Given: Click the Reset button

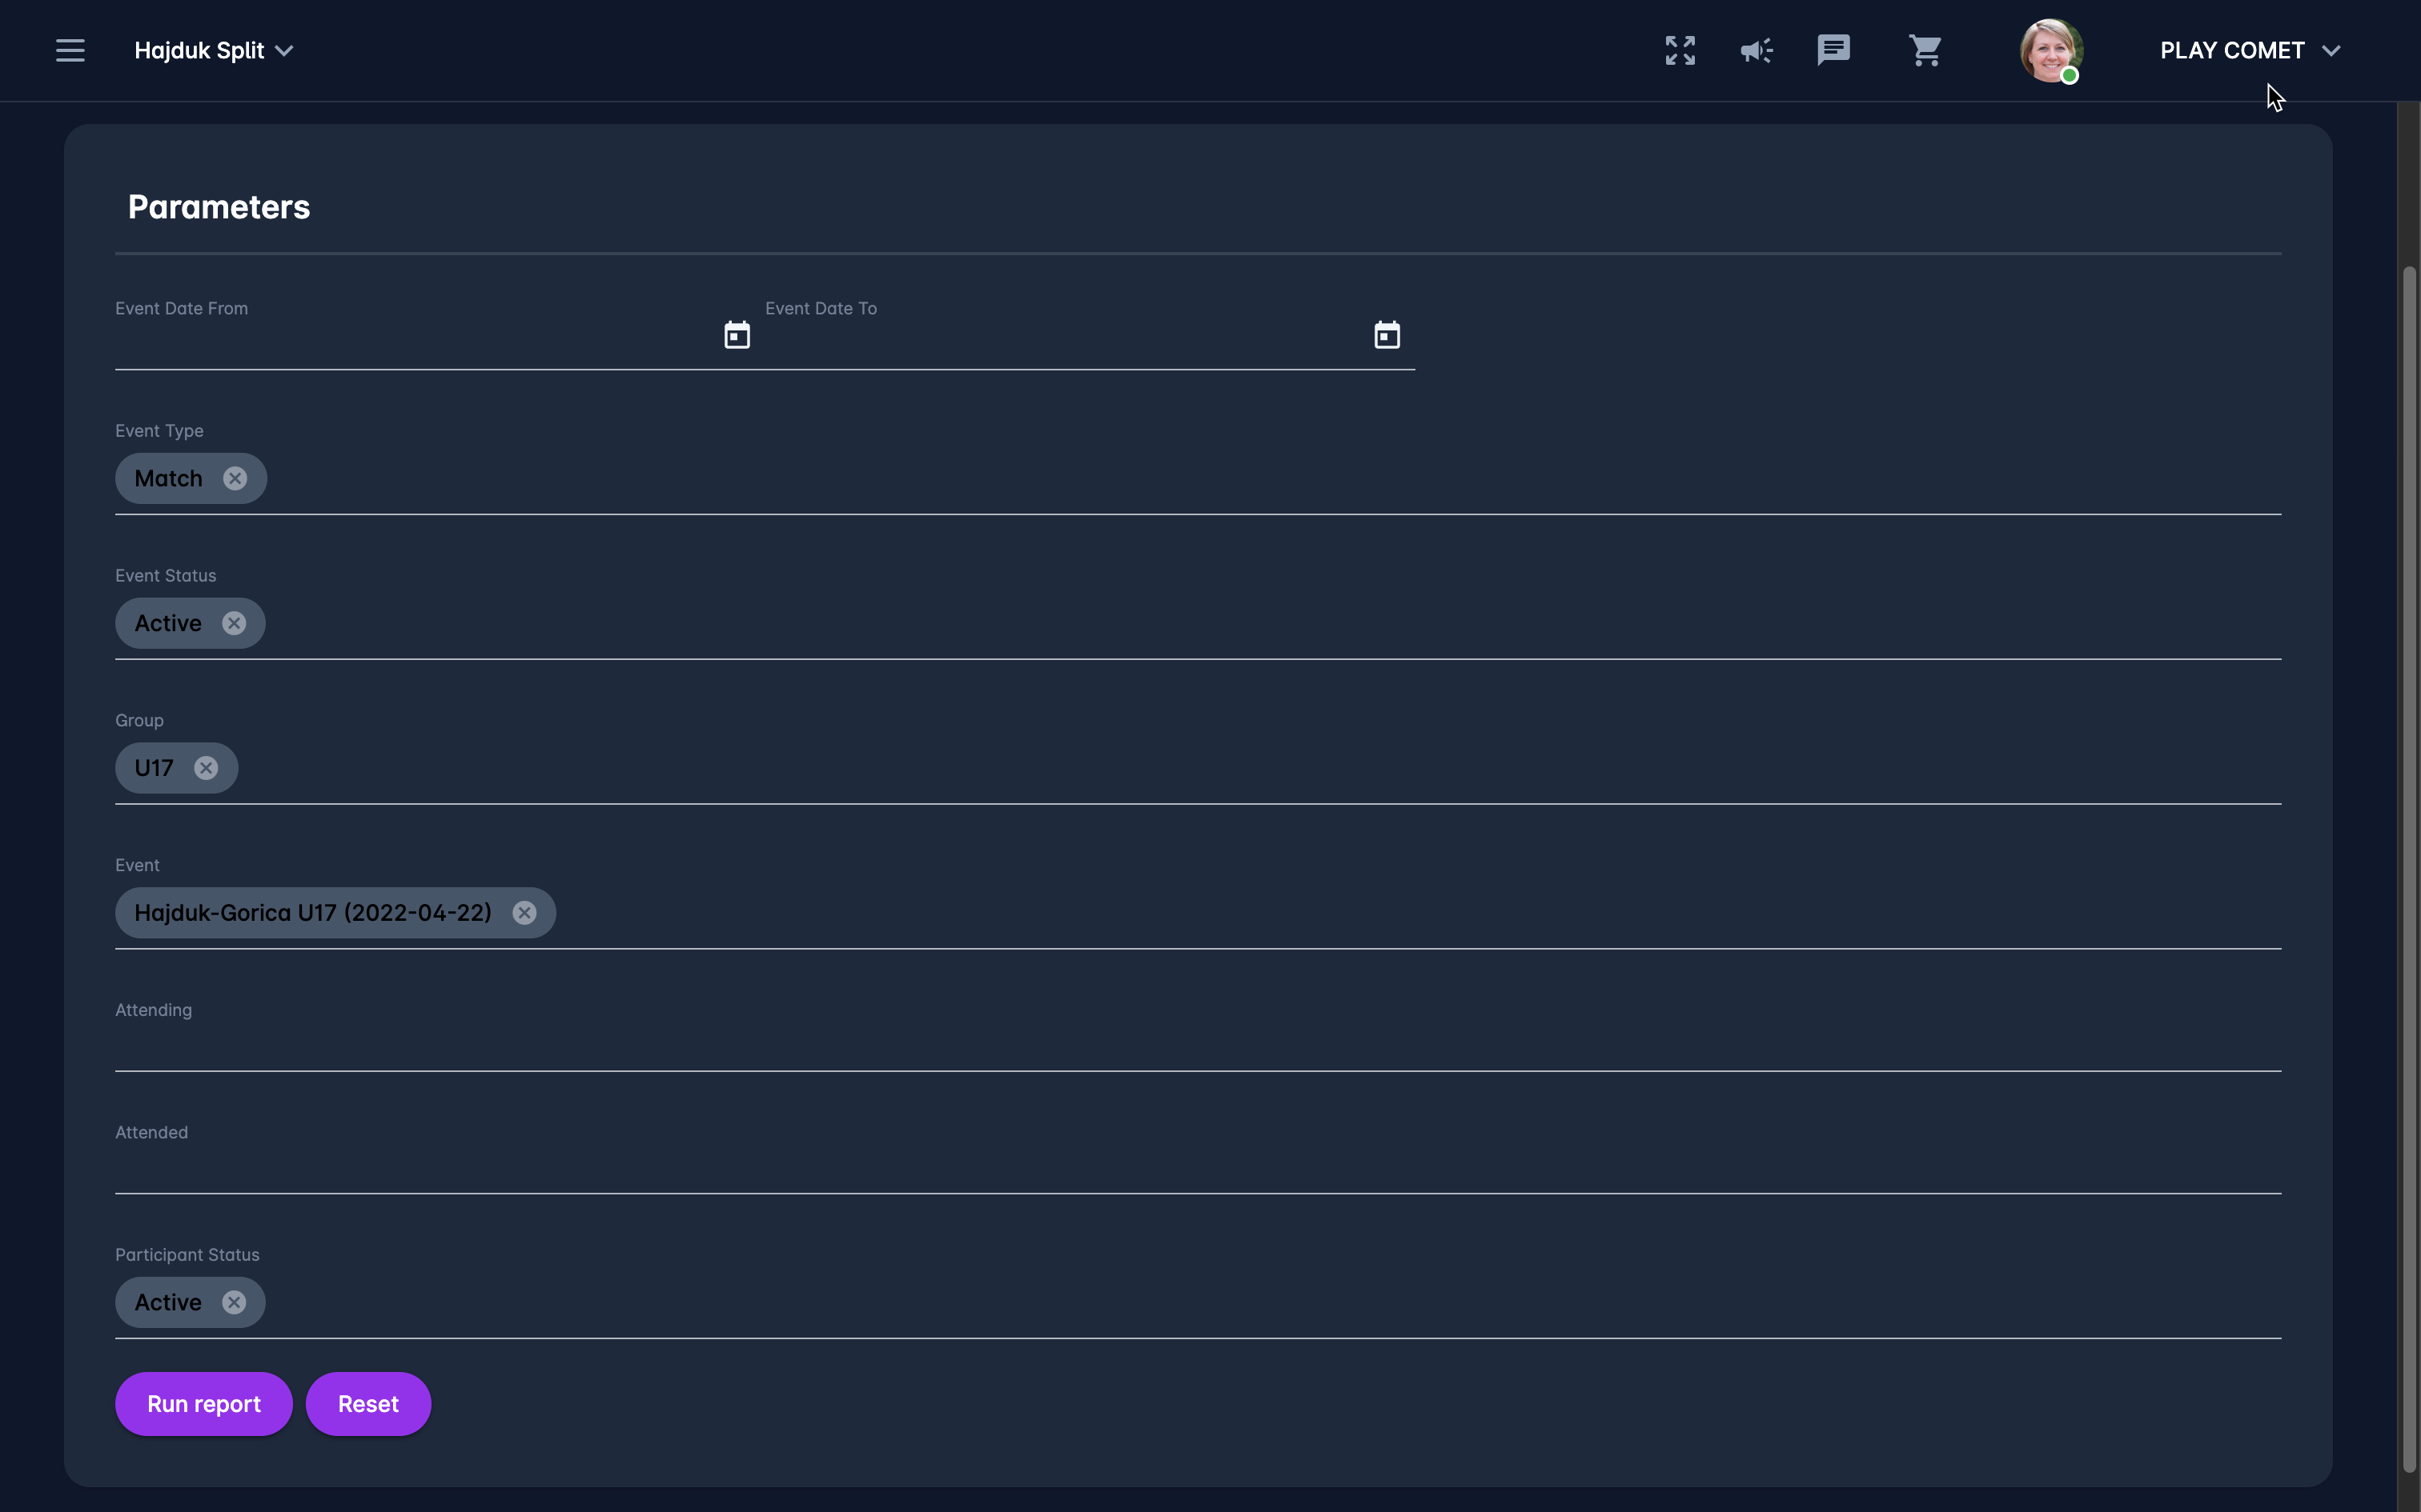Looking at the screenshot, I should pos(368,1404).
